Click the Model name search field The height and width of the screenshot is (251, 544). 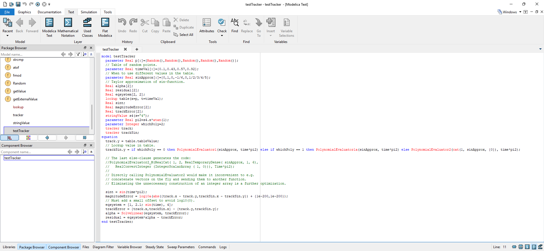30,54
